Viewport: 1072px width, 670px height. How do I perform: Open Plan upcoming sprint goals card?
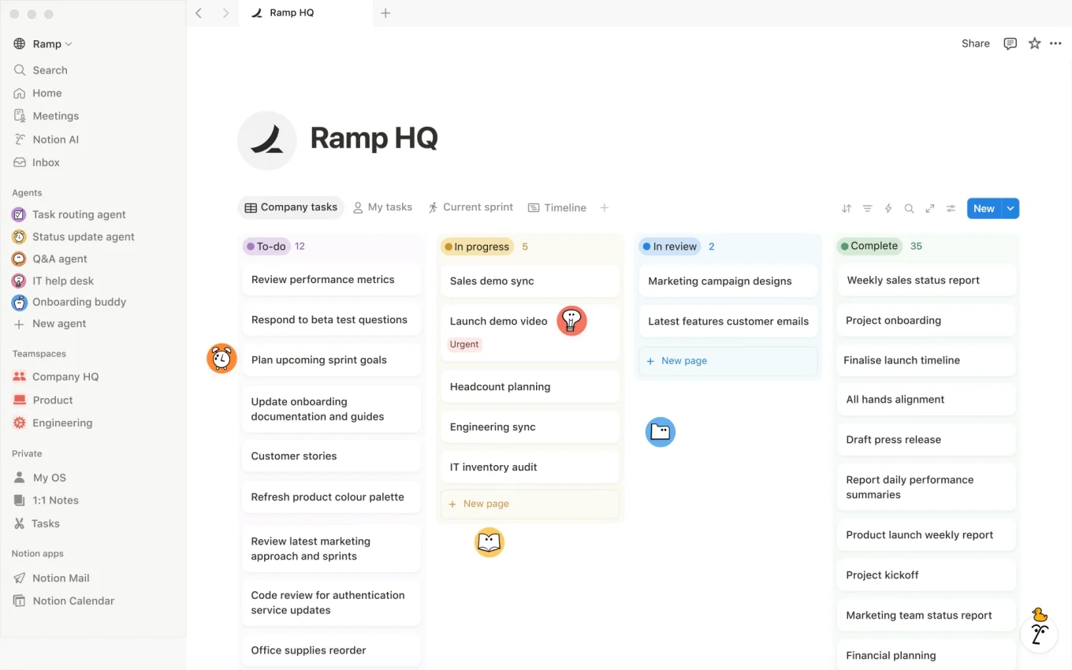331,360
